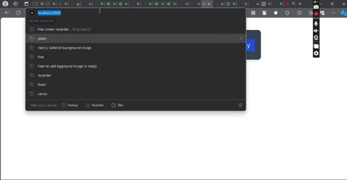
Task: Switch to the 'fr' browser tab
Action: pyautogui.click(x=278, y=4)
